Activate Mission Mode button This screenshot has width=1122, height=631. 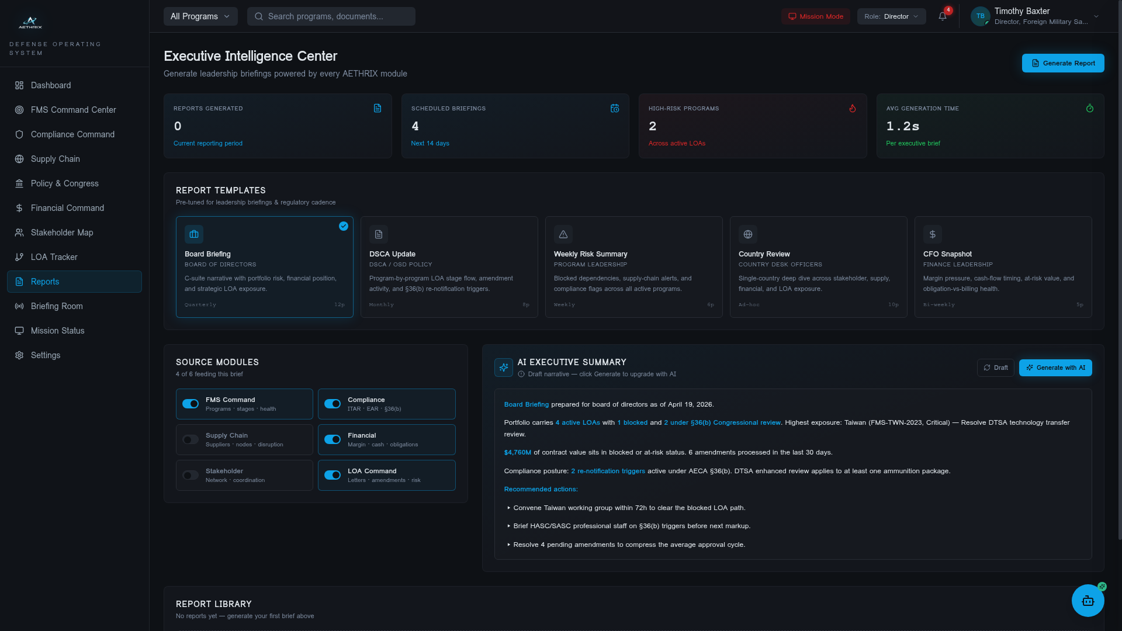(816, 16)
